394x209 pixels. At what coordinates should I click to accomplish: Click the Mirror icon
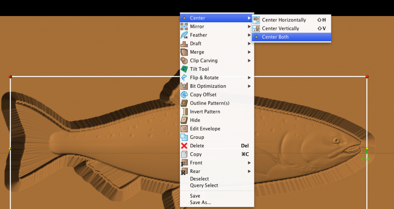[x=184, y=26]
